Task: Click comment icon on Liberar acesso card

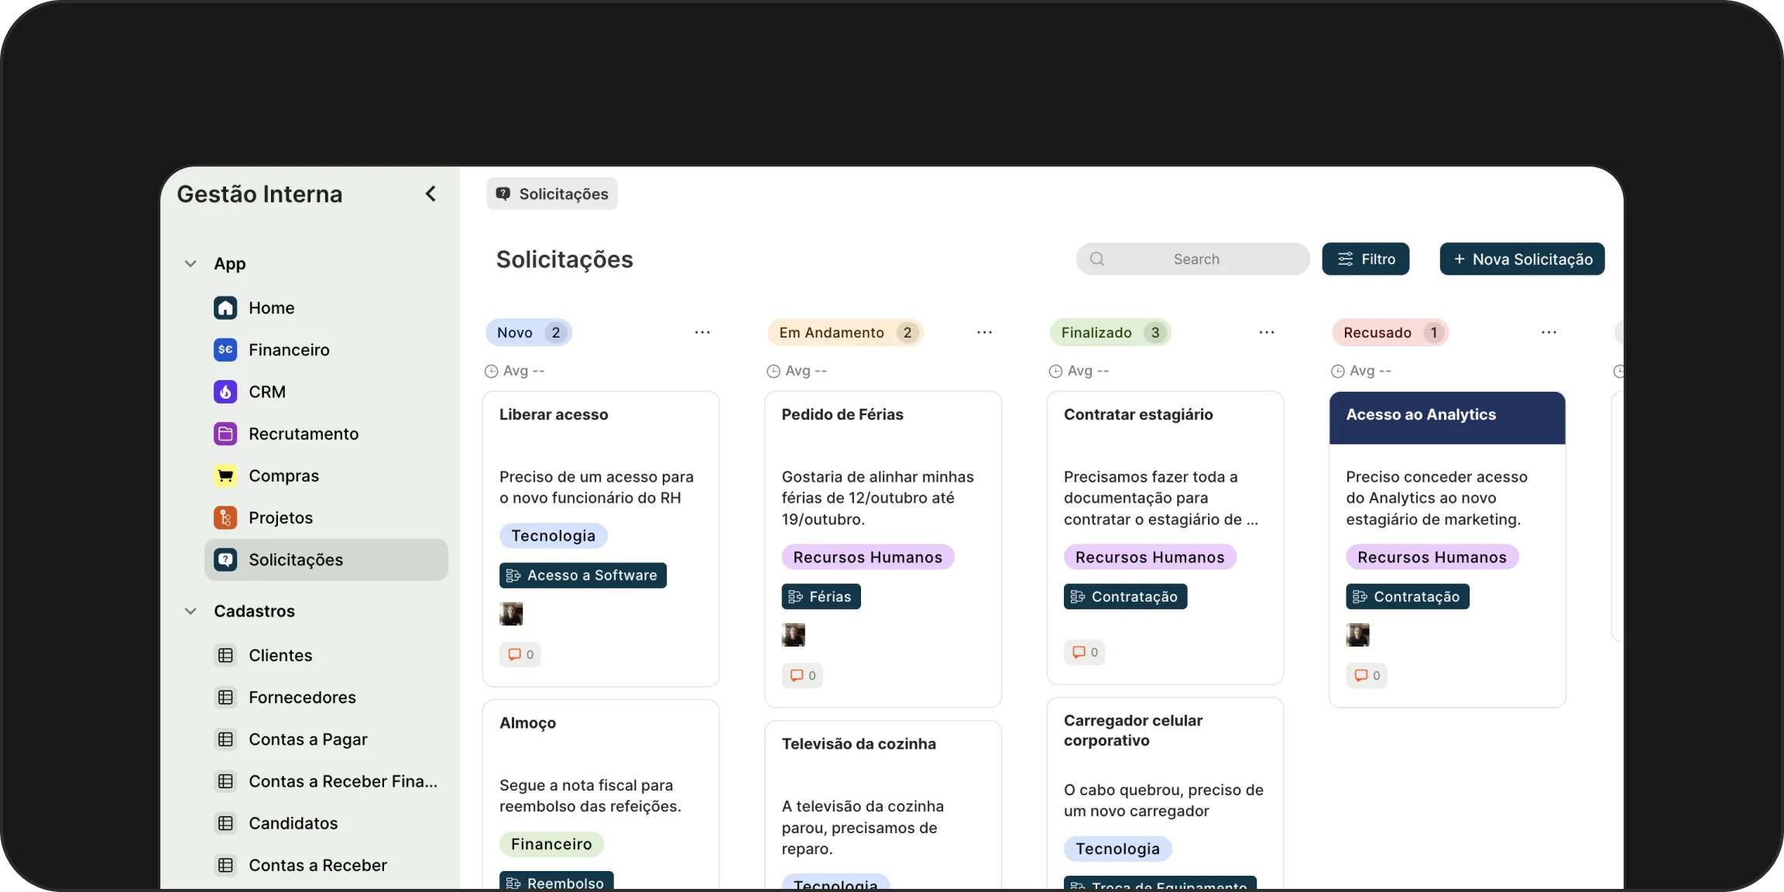Action: pyautogui.click(x=515, y=654)
